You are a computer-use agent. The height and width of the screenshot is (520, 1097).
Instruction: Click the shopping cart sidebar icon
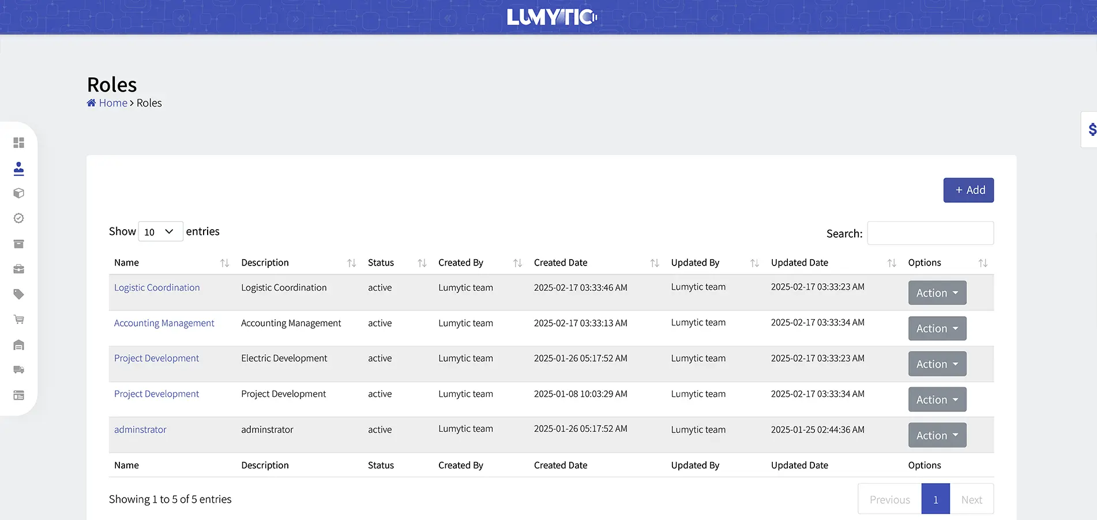18,320
